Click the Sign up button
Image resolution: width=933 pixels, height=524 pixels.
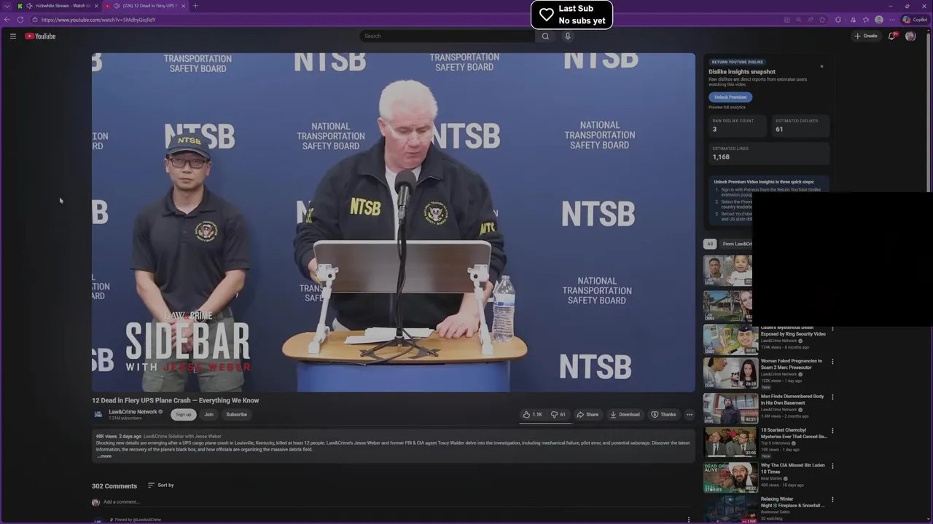184,414
